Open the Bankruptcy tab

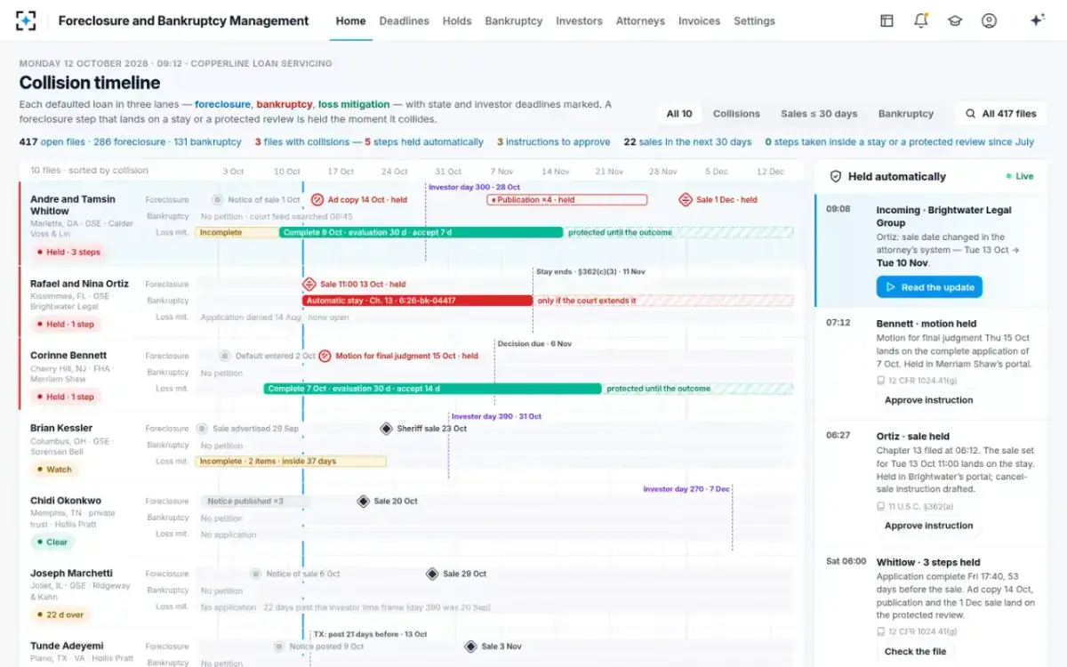(x=513, y=20)
